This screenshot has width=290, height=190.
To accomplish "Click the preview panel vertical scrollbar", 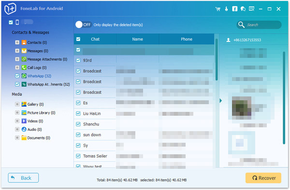I will coord(284,98).
